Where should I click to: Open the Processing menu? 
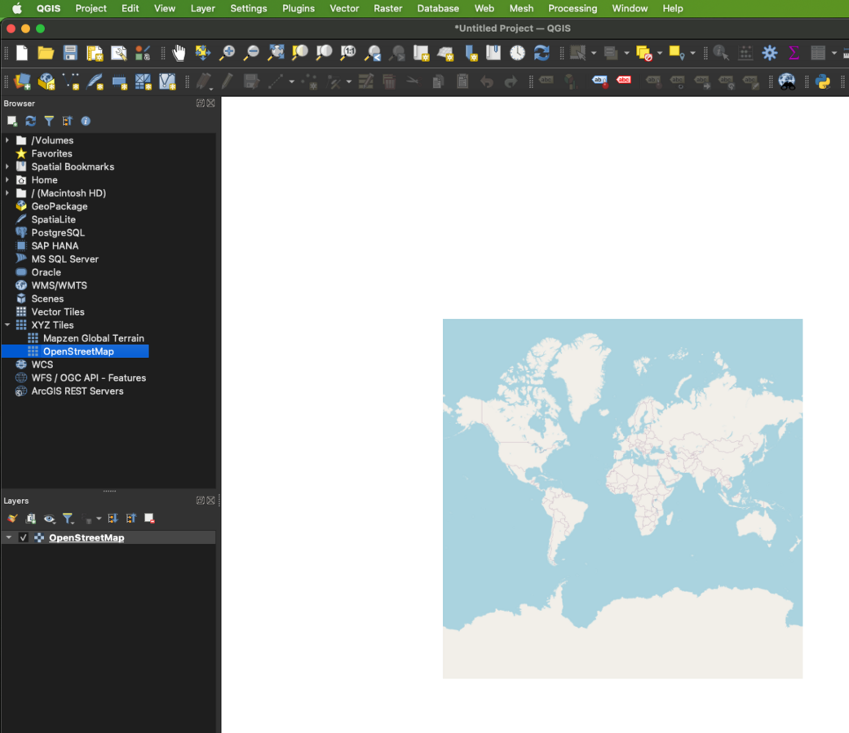pyautogui.click(x=572, y=8)
